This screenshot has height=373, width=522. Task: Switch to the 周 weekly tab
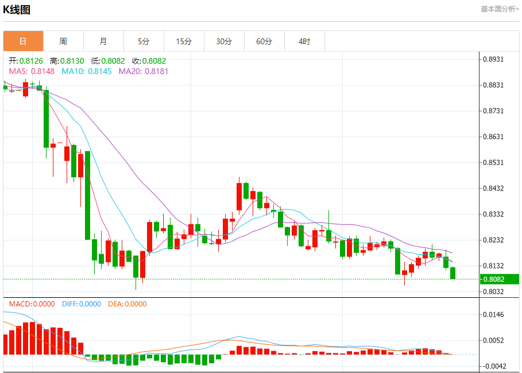[63, 41]
